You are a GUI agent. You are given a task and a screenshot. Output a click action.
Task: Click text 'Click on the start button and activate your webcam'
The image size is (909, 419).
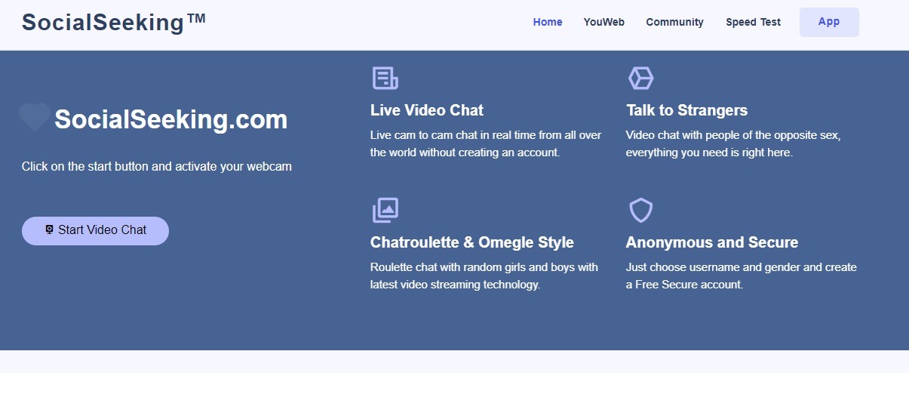coord(157,167)
